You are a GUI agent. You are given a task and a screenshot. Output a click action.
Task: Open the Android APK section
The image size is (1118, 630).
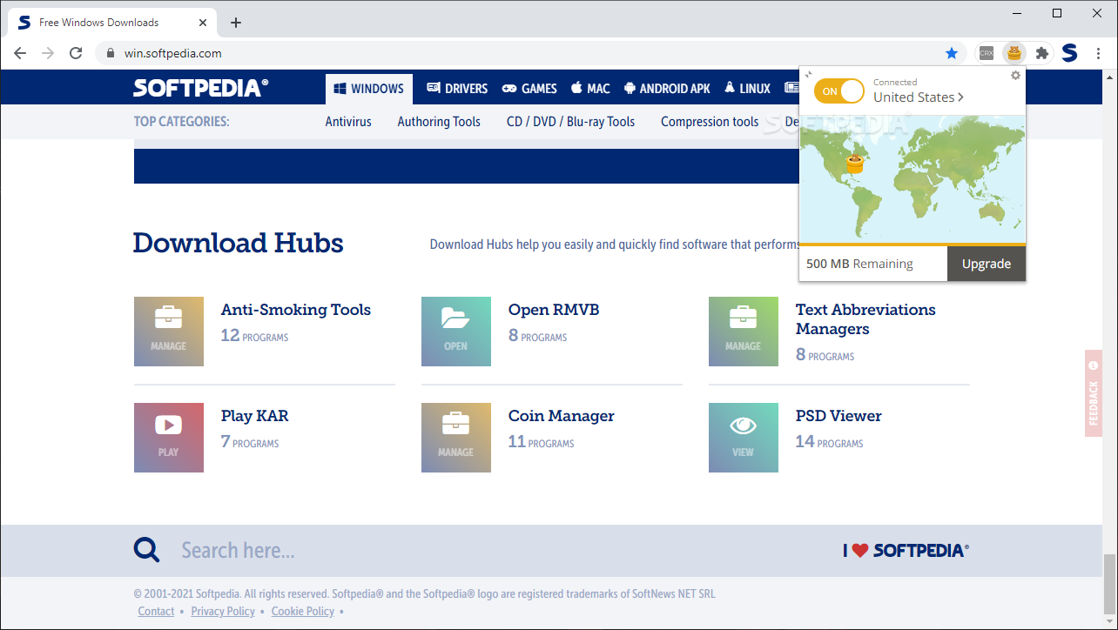[667, 89]
